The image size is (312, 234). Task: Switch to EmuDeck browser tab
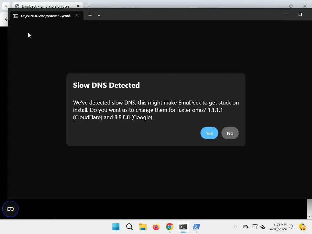(x=47, y=6)
